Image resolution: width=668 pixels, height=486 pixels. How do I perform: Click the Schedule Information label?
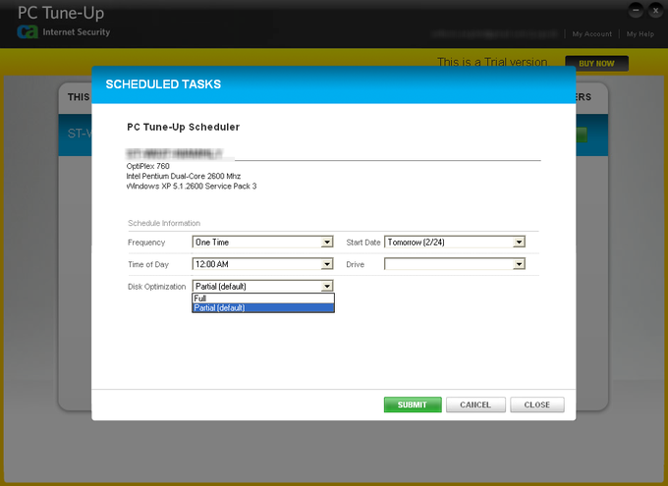(x=164, y=223)
